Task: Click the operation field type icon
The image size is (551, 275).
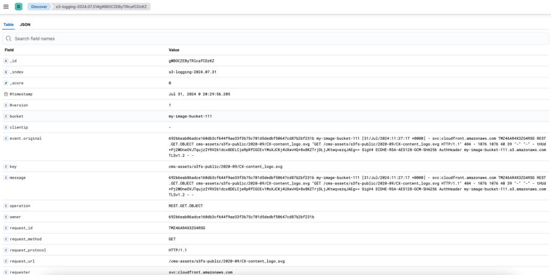Action: tap(5, 206)
